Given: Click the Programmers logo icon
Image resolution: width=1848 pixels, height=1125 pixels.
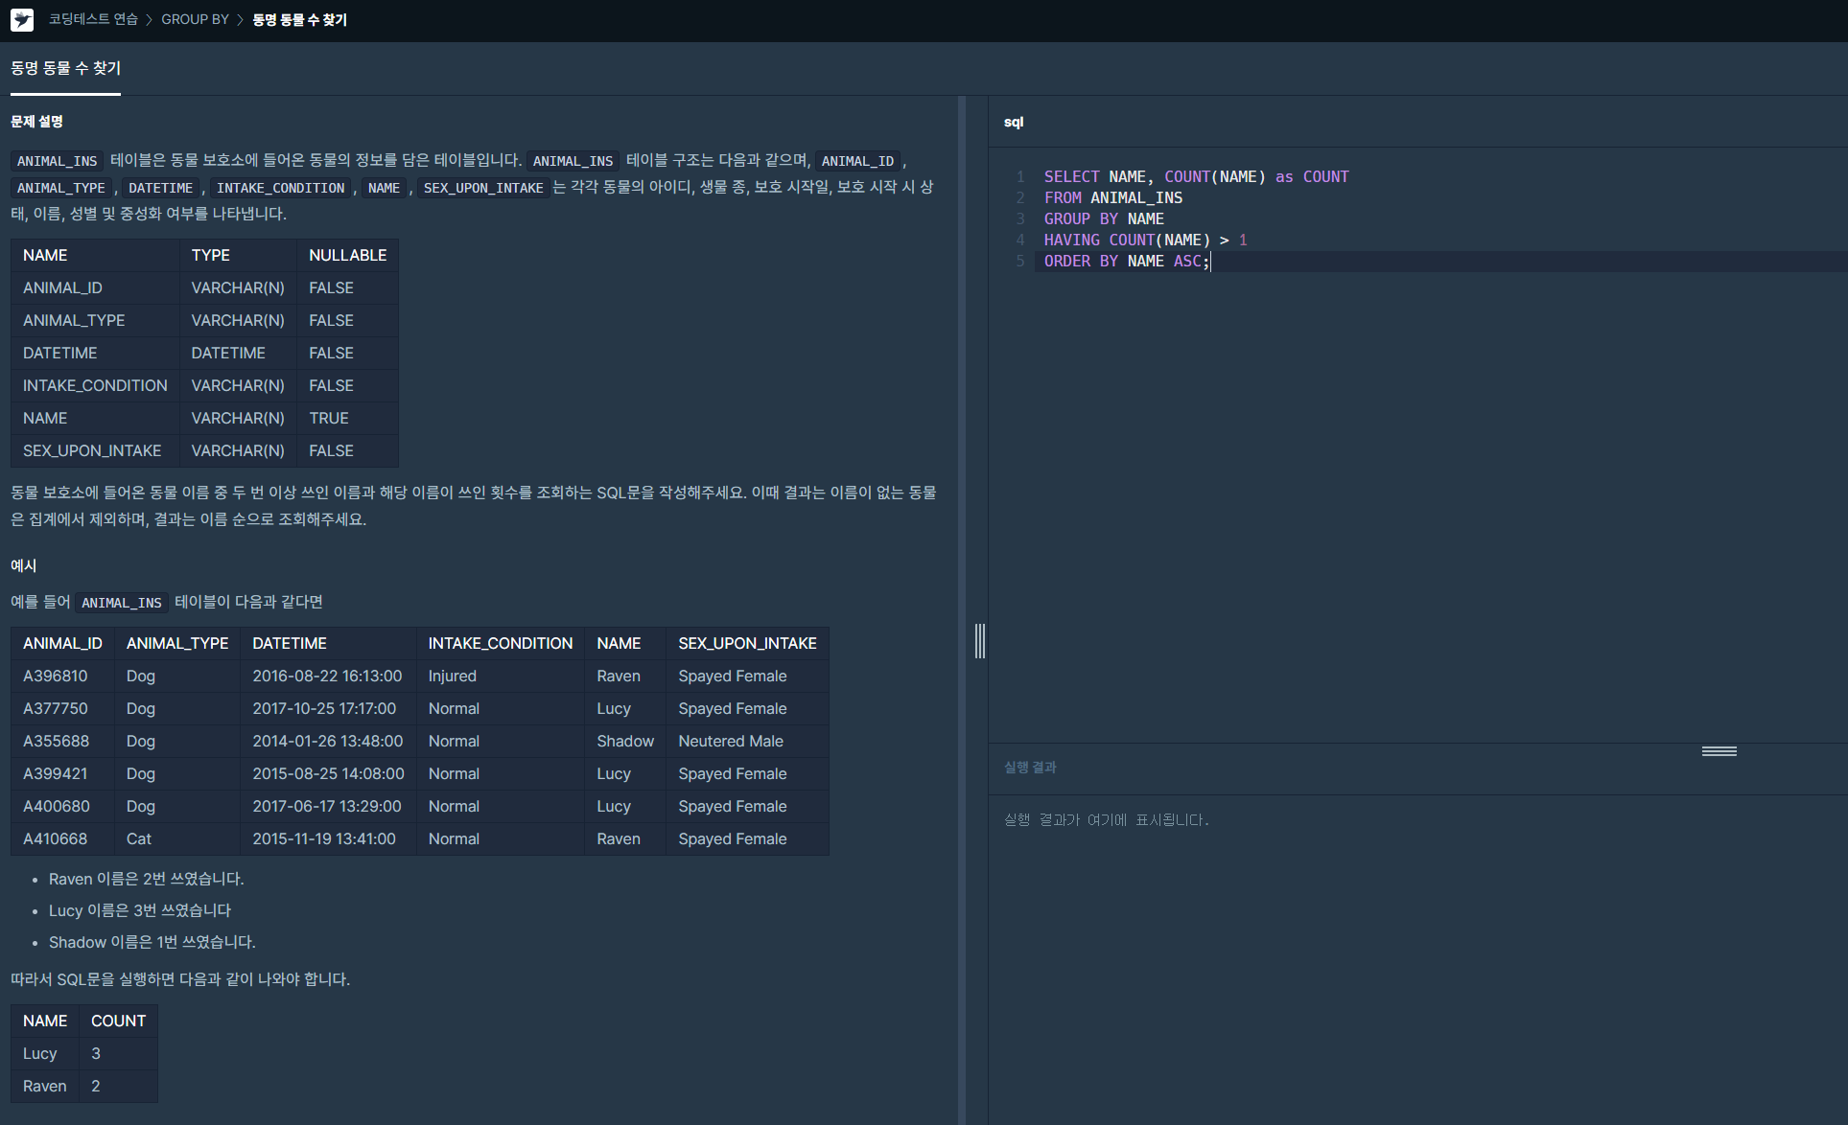Looking at the screenshot, I should [x=22, y=20].
